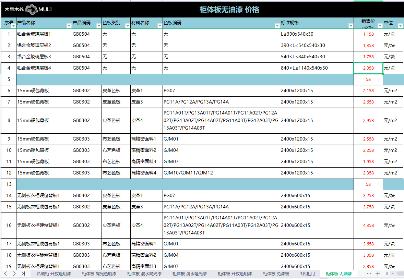This screenshot has width=404, height=279.
Task: Expand the 单位 column filter arrow
Action: [x=400, y=26]
